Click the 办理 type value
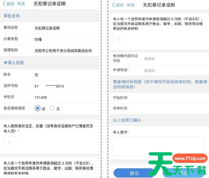209x178 pixels. [38, 39]
